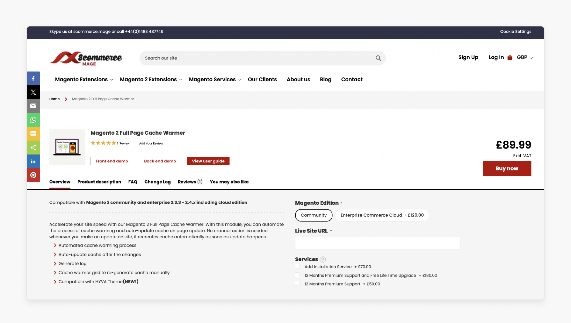Click the £89.99 price text
The image size is (571, 323).
coord(514,145)
